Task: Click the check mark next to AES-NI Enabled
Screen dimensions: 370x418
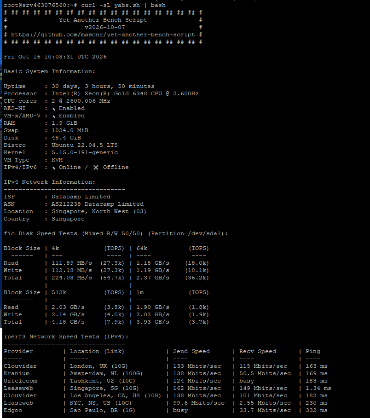Action: pos(54,109)
